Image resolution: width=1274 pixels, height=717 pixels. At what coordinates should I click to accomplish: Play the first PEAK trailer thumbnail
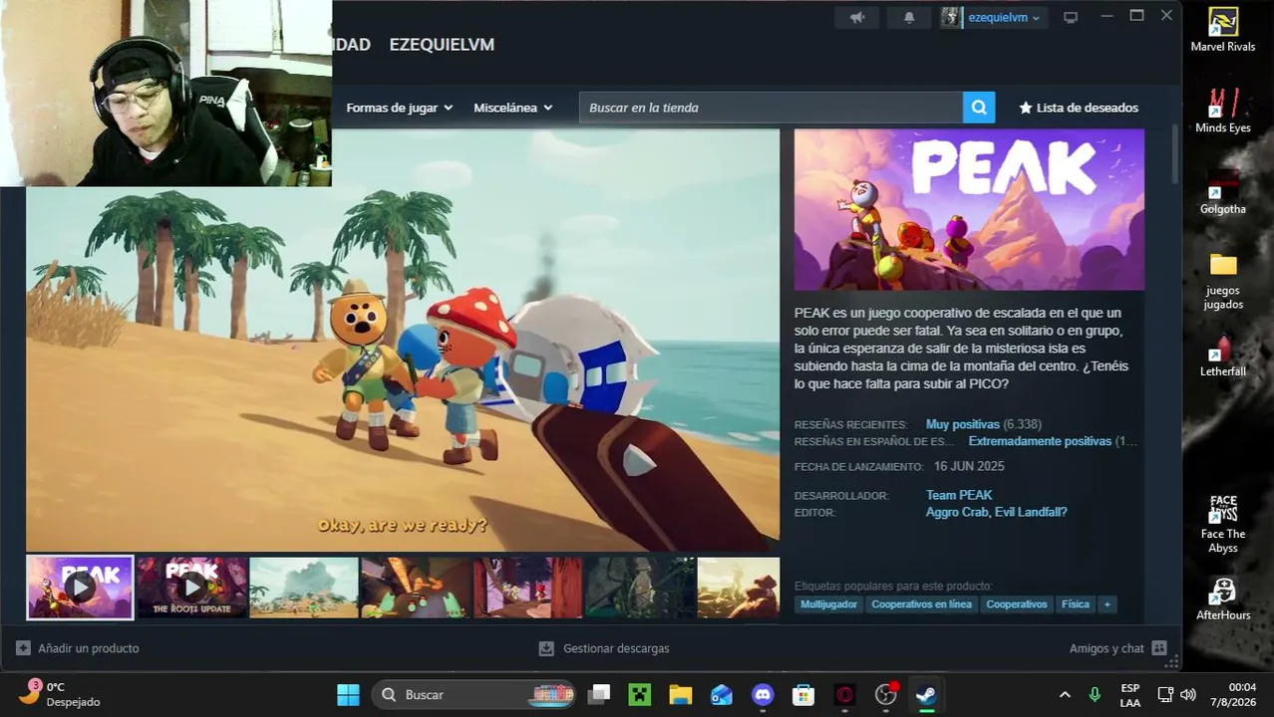pos(80,588)
